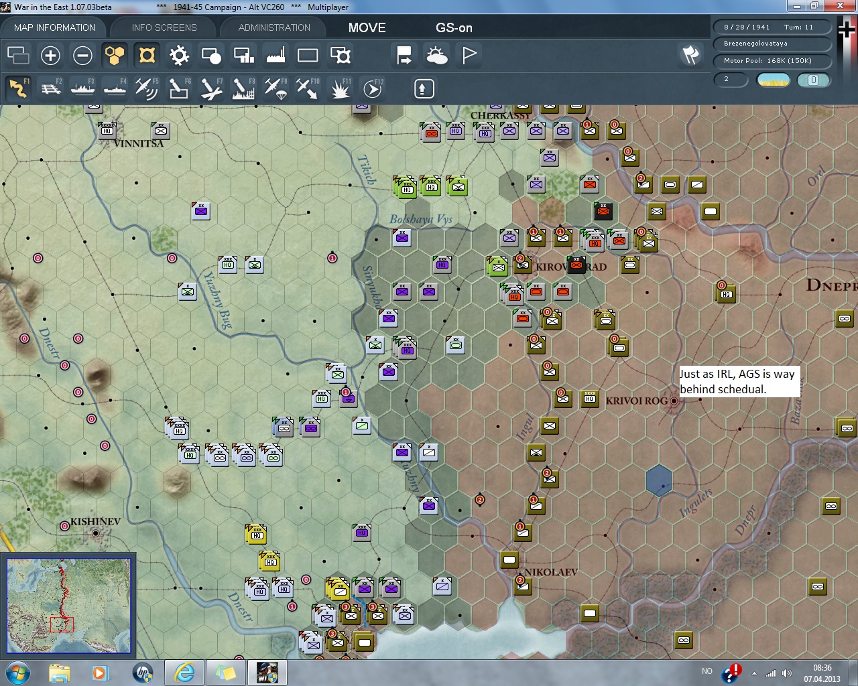858x686 pixels.
Task: Select the F2 rail mode icon
Action: [50, 88]
